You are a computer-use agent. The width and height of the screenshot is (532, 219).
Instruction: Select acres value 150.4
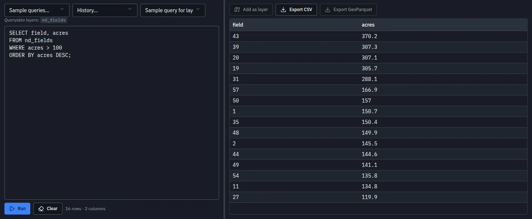coord(443,122)
